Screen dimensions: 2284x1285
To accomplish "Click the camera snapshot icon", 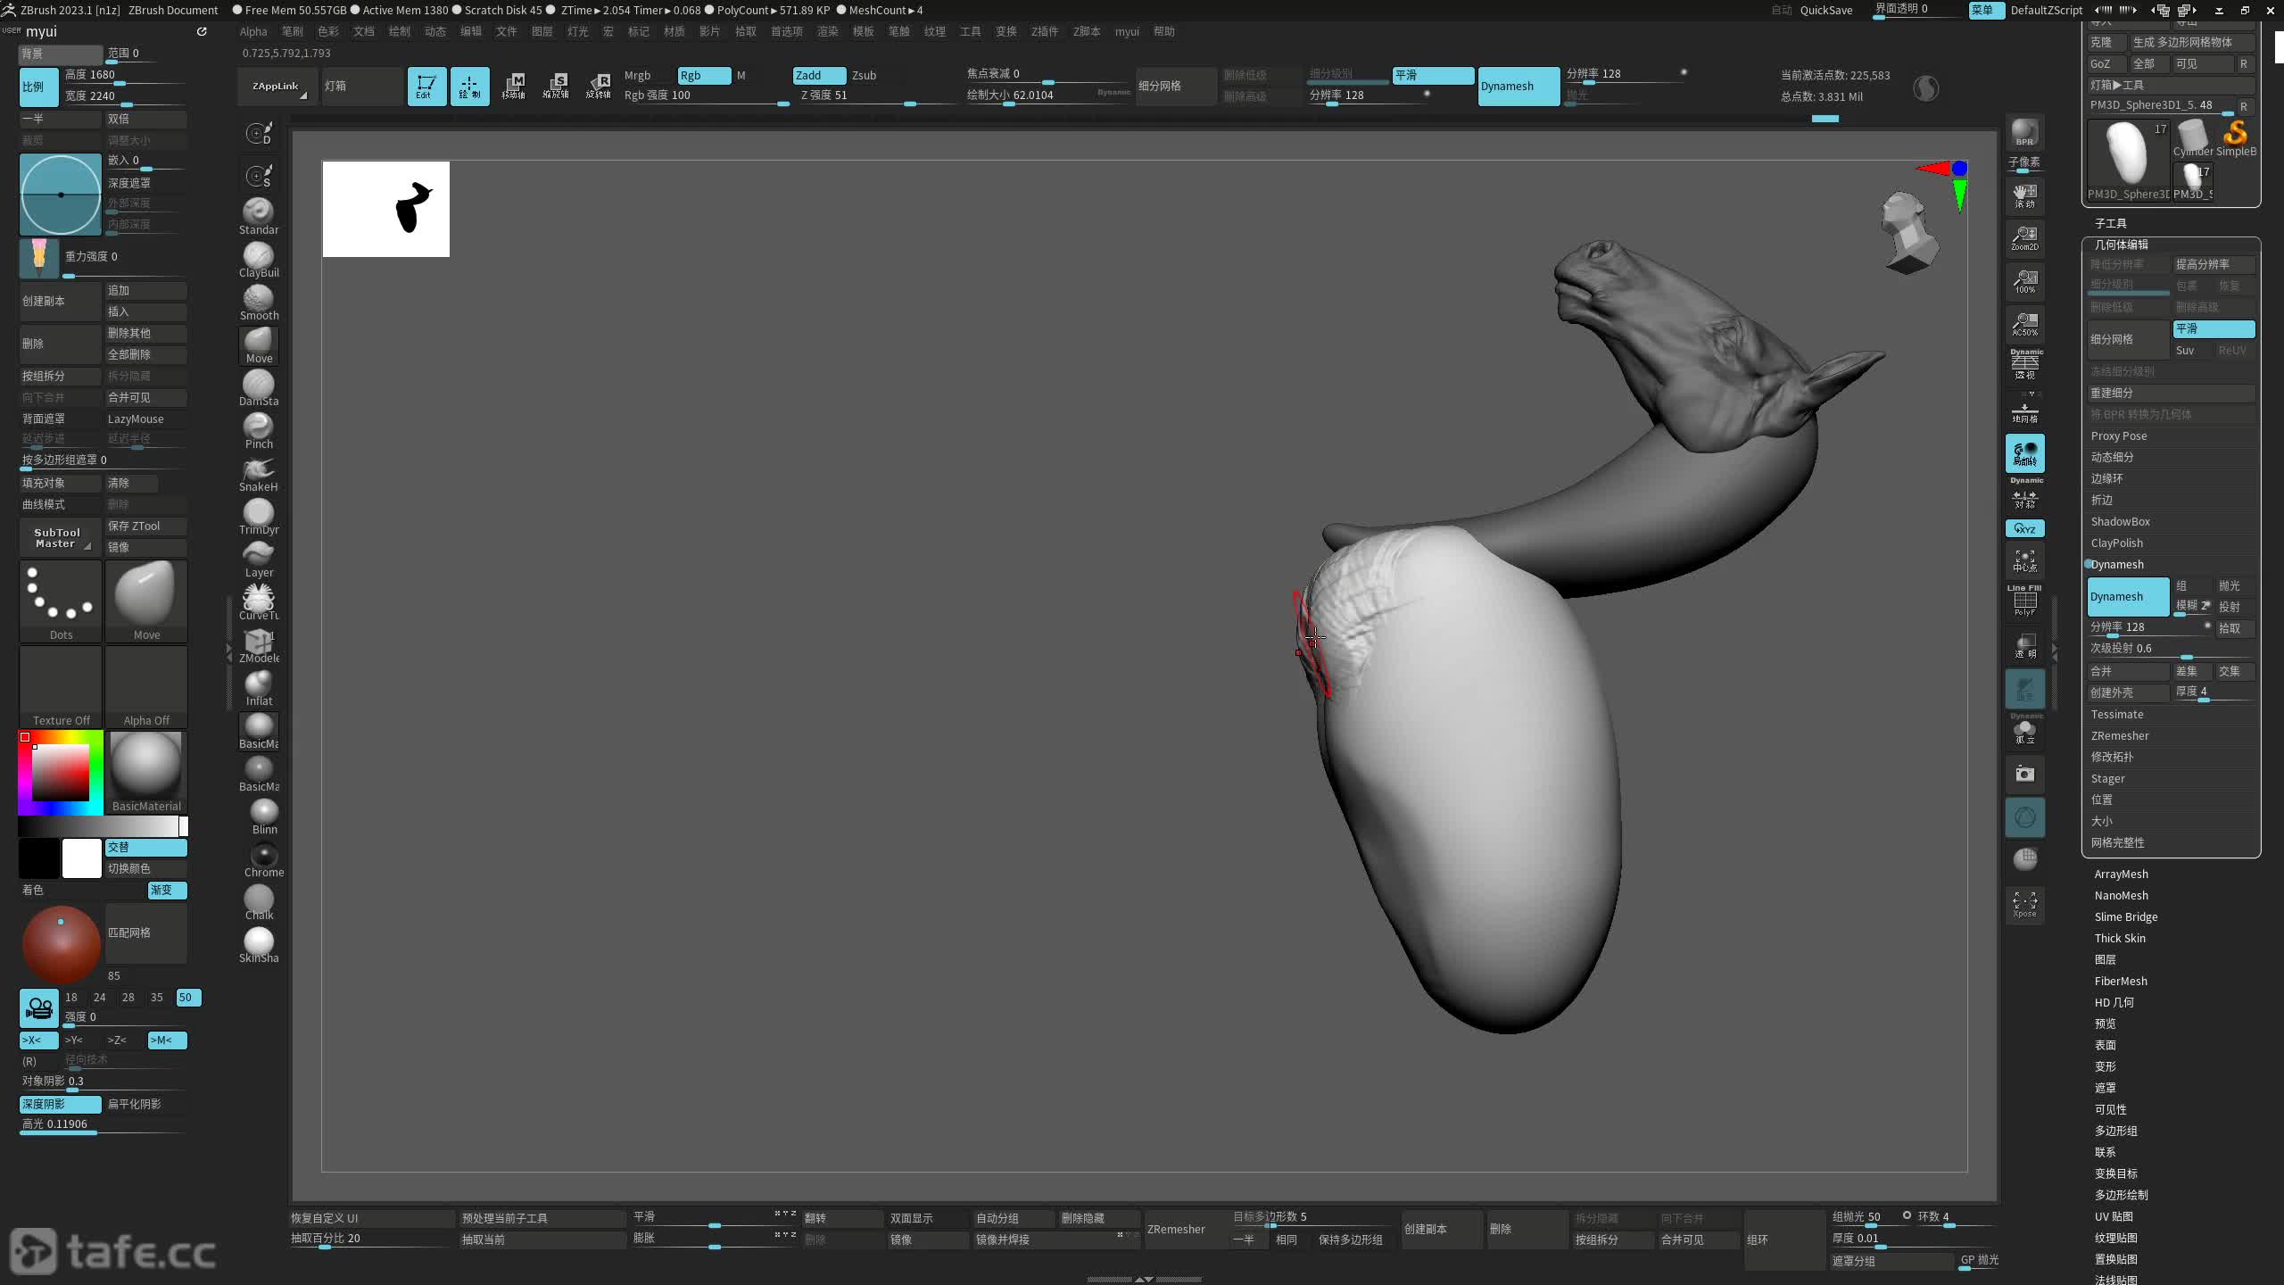I will click(x=2024, y=774).
